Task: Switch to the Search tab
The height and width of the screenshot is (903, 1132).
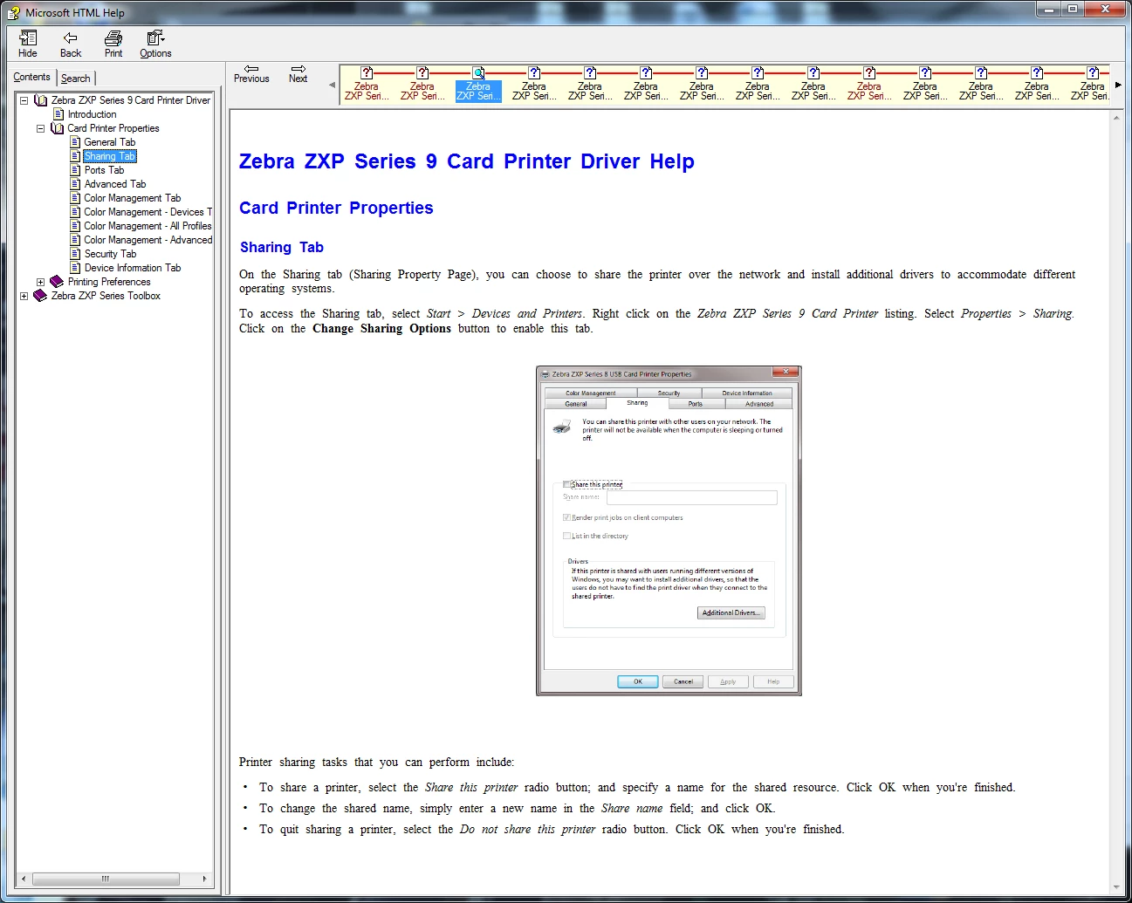Action: point(76,78)
